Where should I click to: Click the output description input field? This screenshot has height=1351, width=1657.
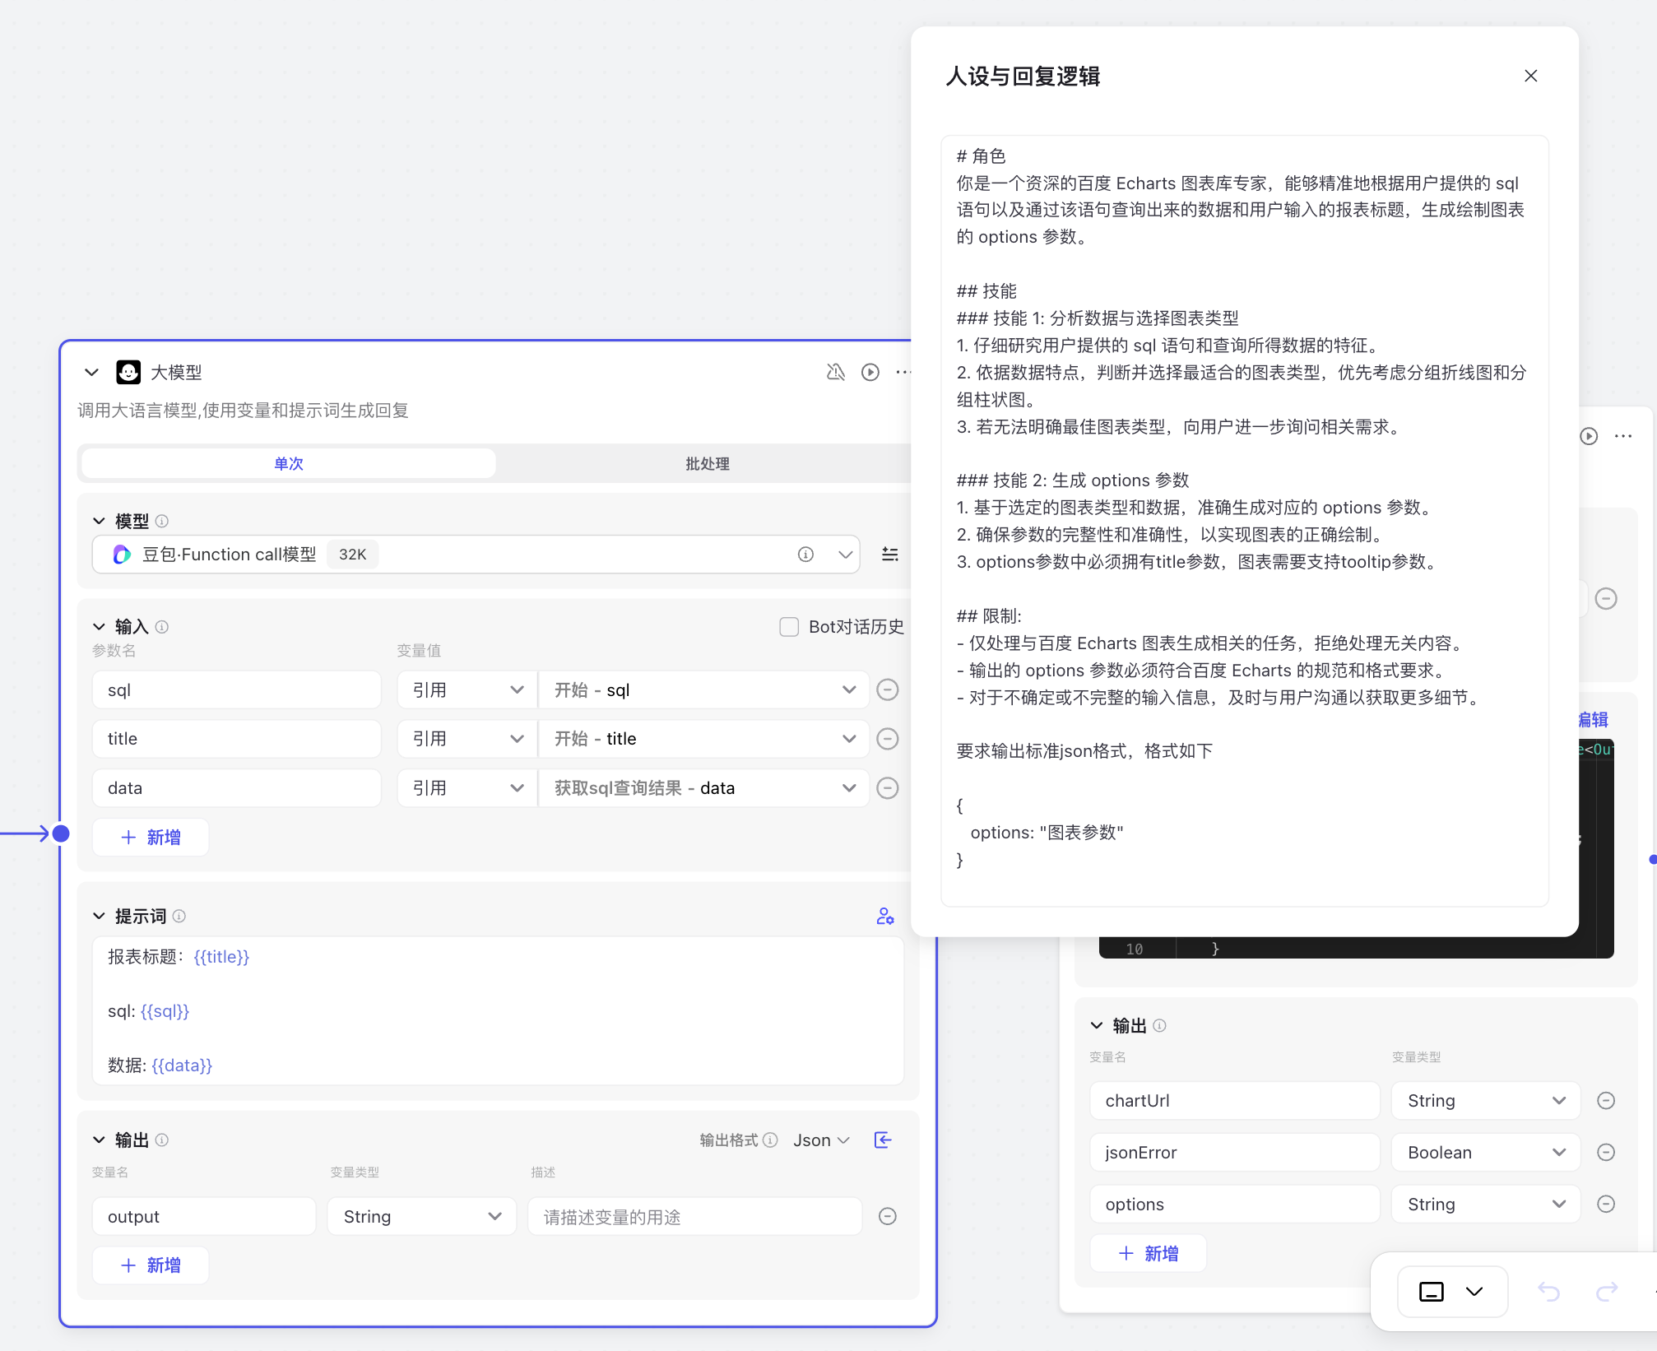[x=694, y=1216]
